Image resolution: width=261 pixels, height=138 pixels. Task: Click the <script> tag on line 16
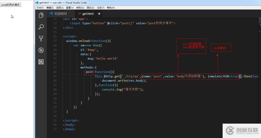(x=70, y=36)
